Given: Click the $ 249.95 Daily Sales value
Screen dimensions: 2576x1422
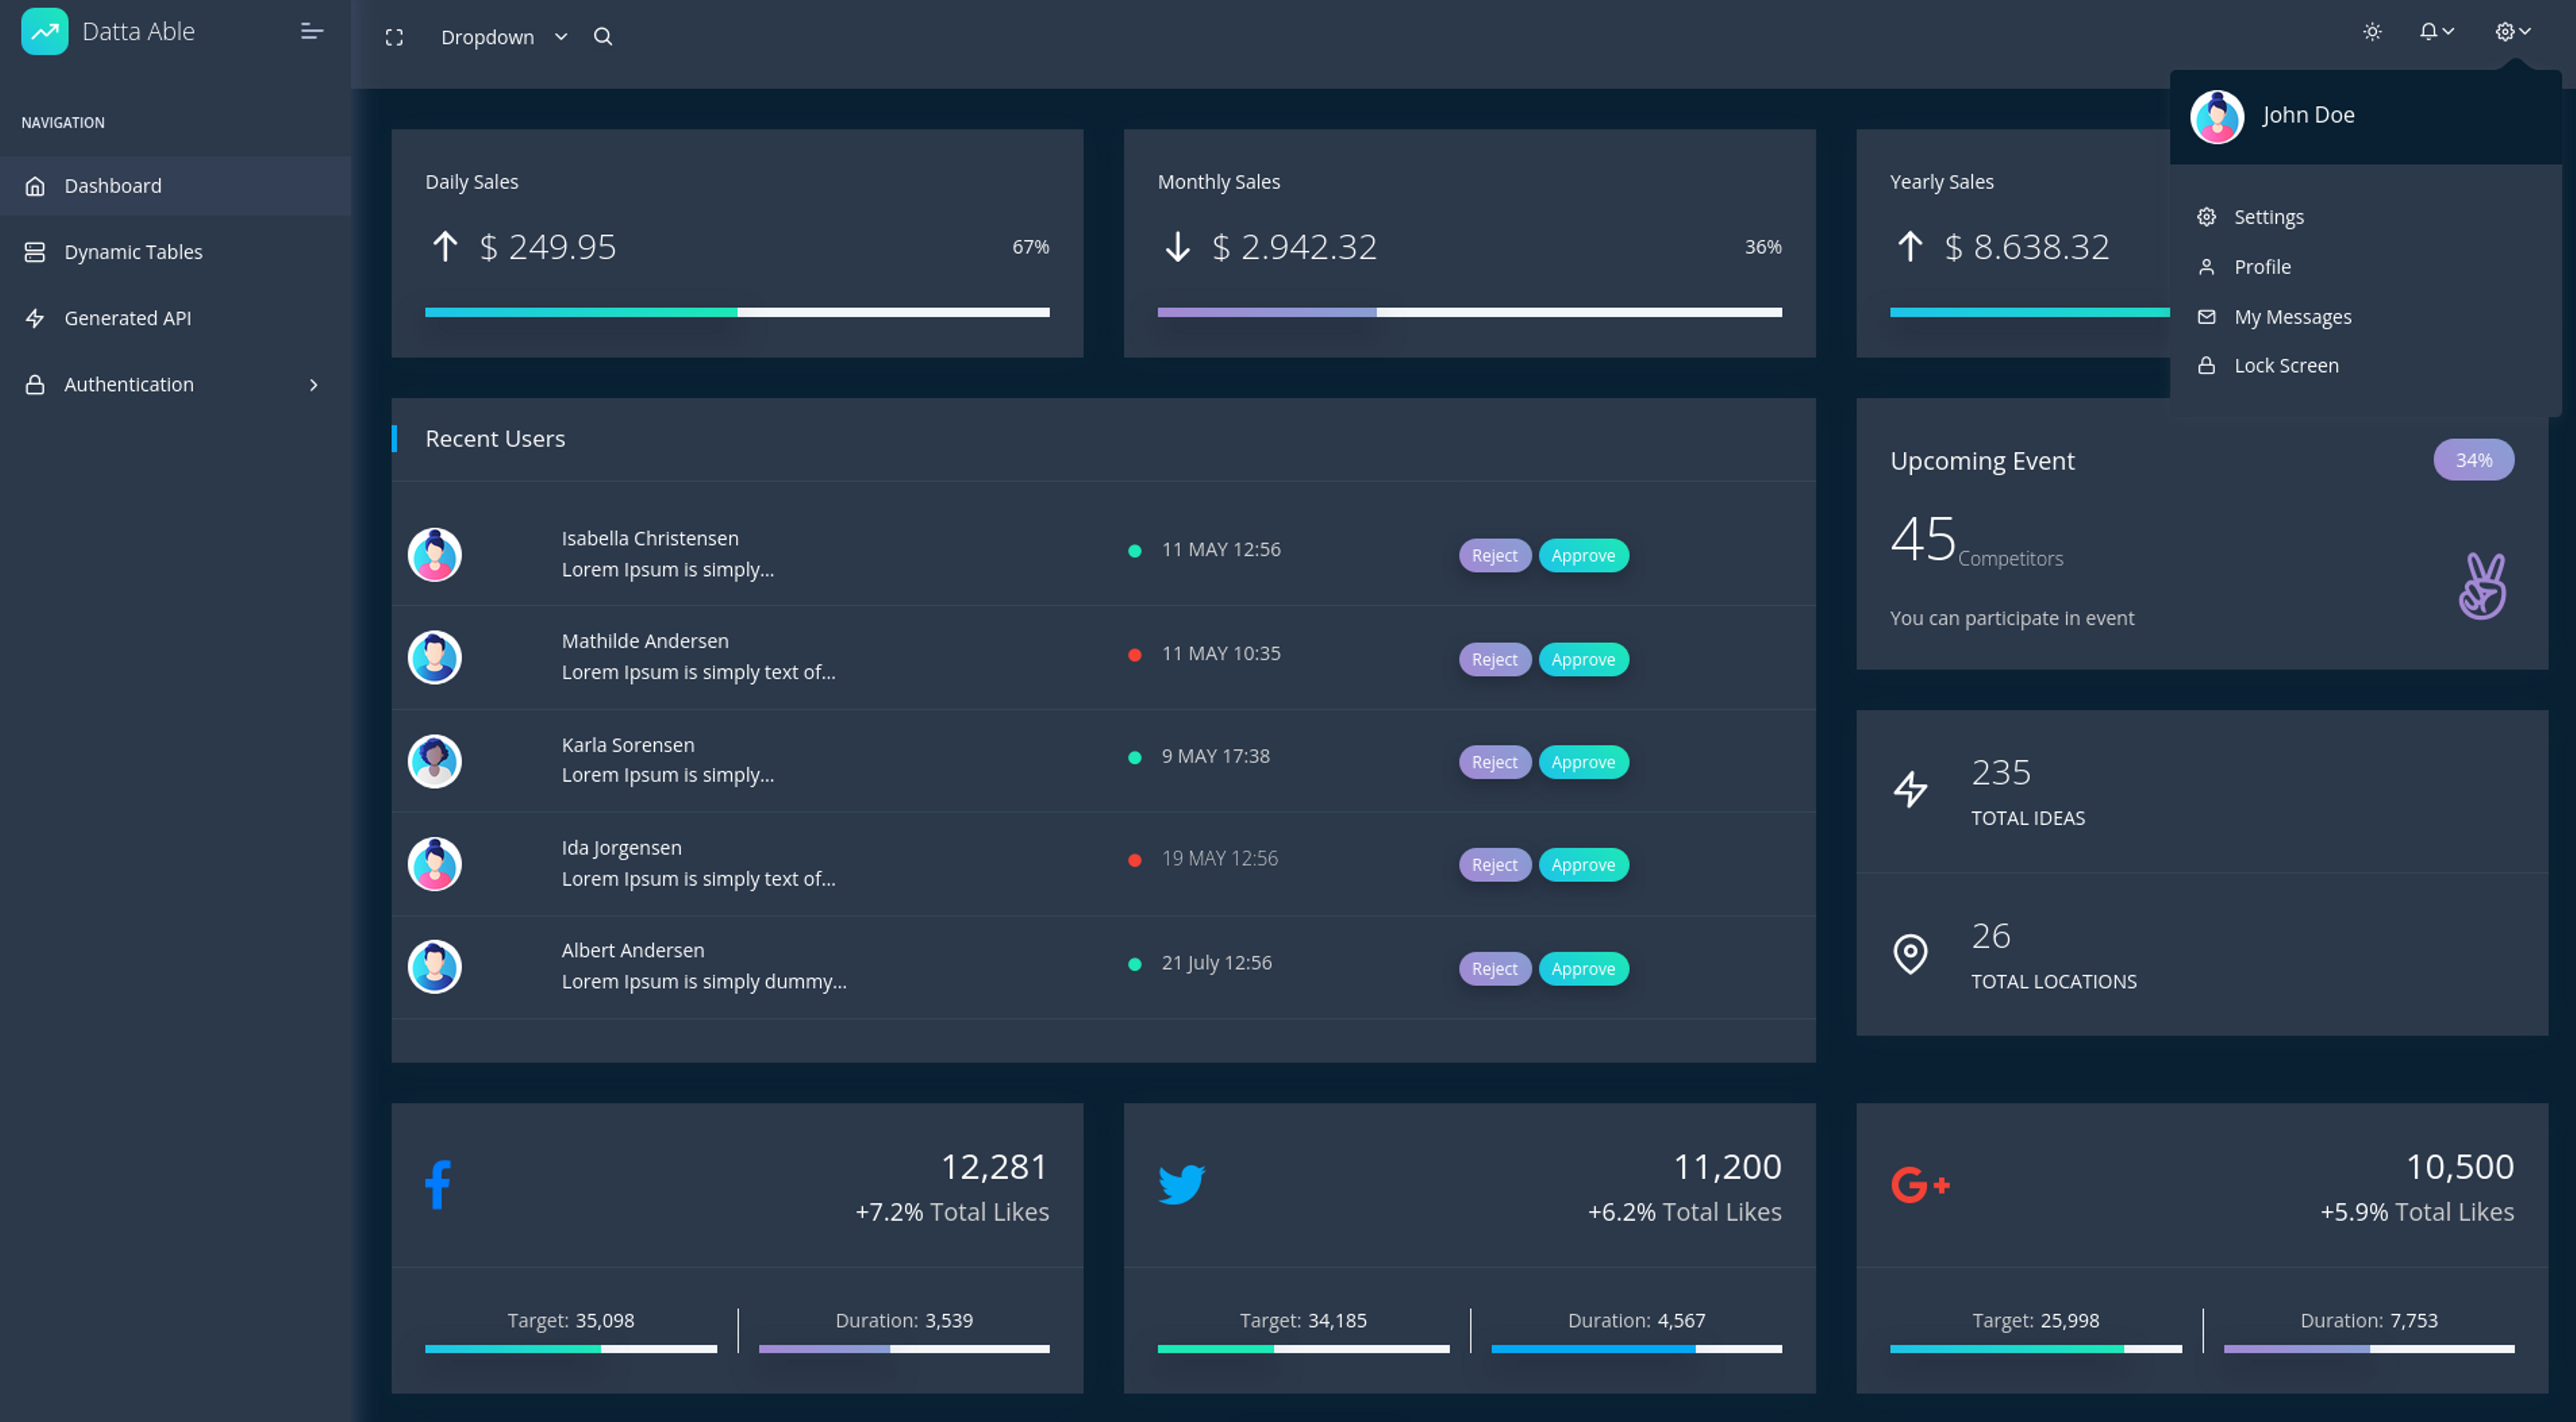Looking at the screenshot, I should tap(548, 247).
